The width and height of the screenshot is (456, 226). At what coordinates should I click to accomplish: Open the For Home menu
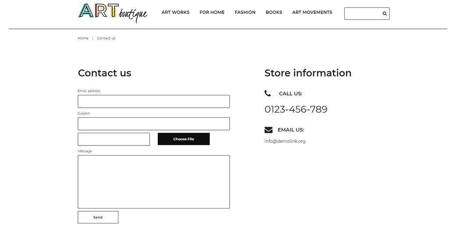click(x=212, y=12)
